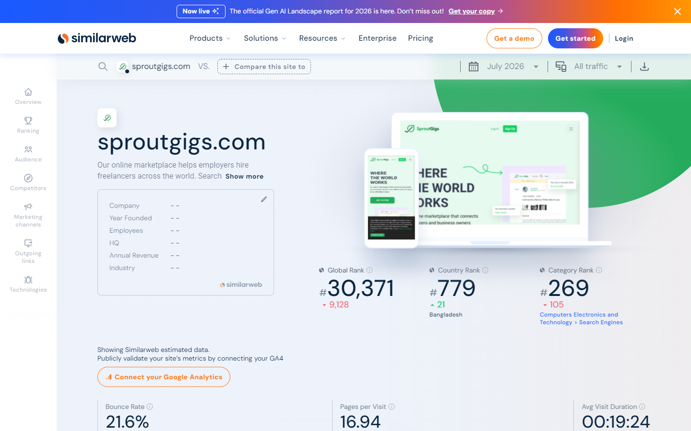Click the search magnifier icon
Screen dimensions: 691x431
coord(103,67)
